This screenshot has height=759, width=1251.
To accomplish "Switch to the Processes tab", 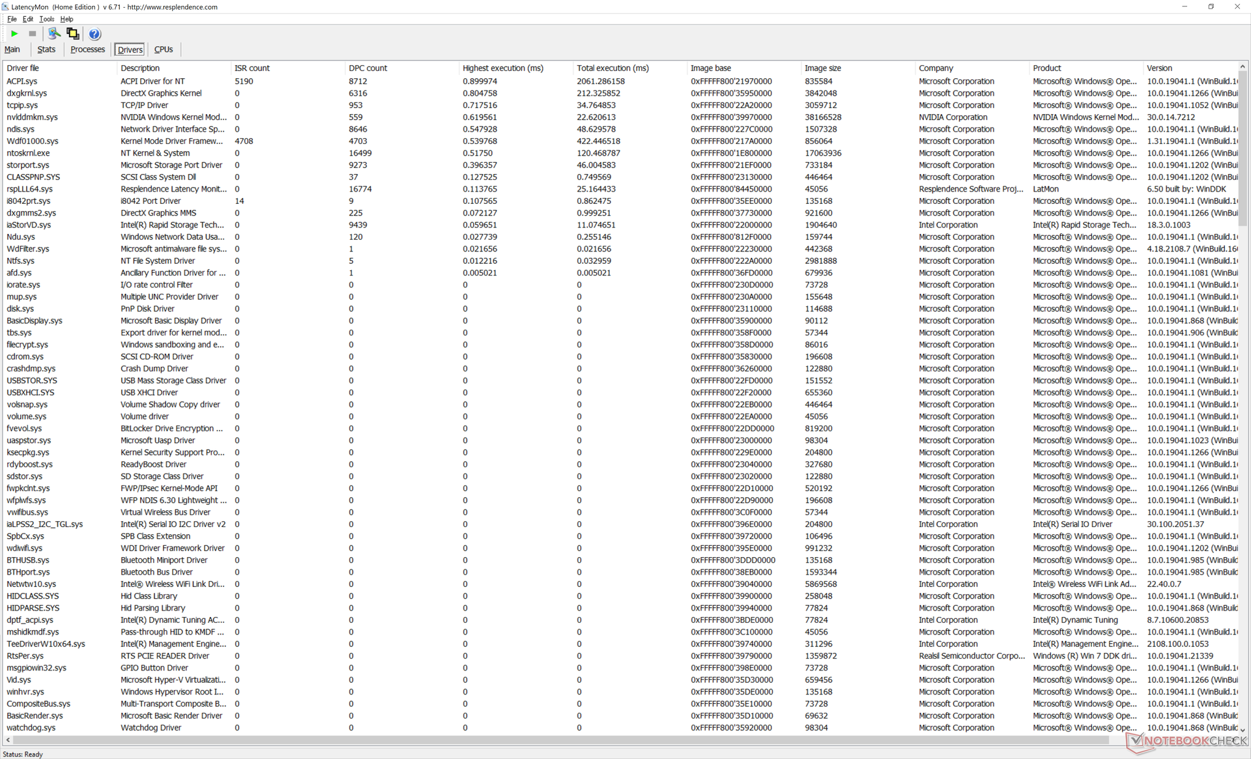I will point(87,50).
